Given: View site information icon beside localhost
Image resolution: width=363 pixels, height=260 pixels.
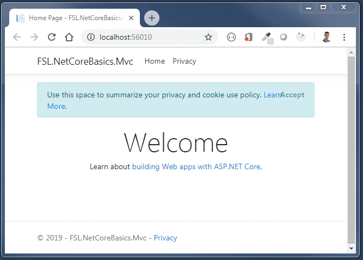Looking at the screenshot, I should 91,37.
